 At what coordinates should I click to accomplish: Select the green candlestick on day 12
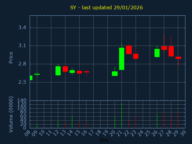tap(58, 71)
